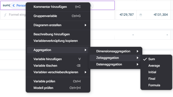Choose 'Modell prüfen' menu entry
The width and height of the screenshot is (173, 97).
58,88
